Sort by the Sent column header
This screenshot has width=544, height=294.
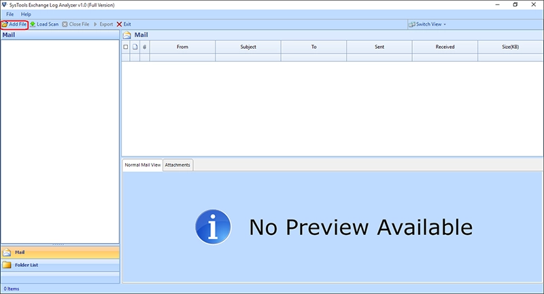coord(379,47)
